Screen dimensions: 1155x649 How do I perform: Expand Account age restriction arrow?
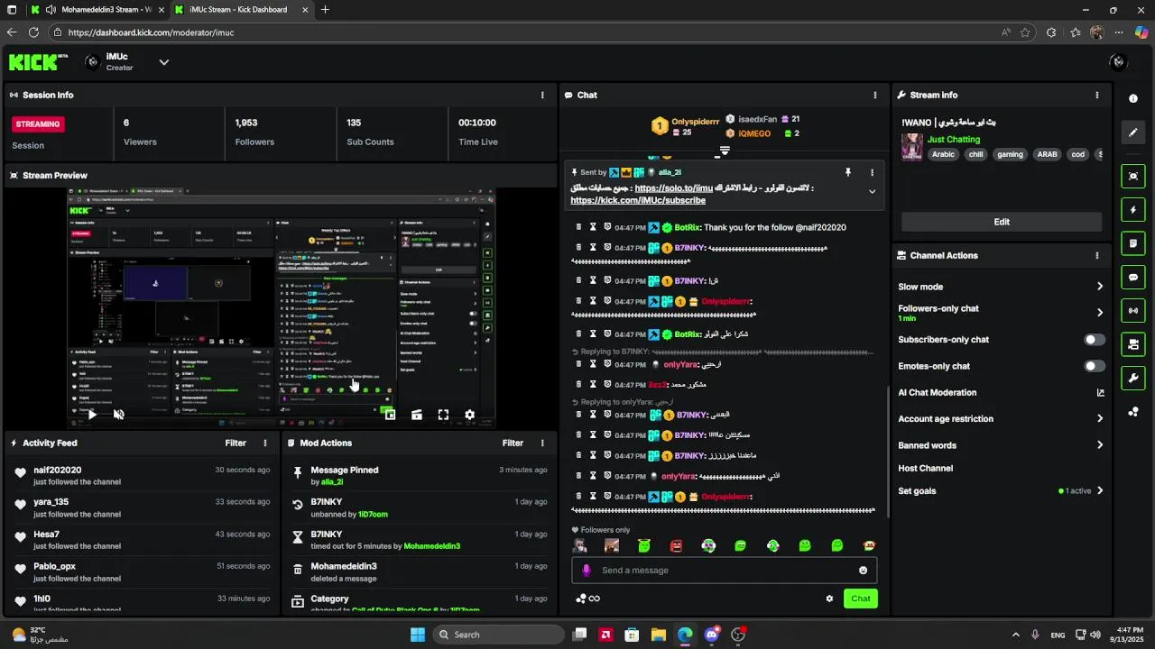pos(1099,419)
